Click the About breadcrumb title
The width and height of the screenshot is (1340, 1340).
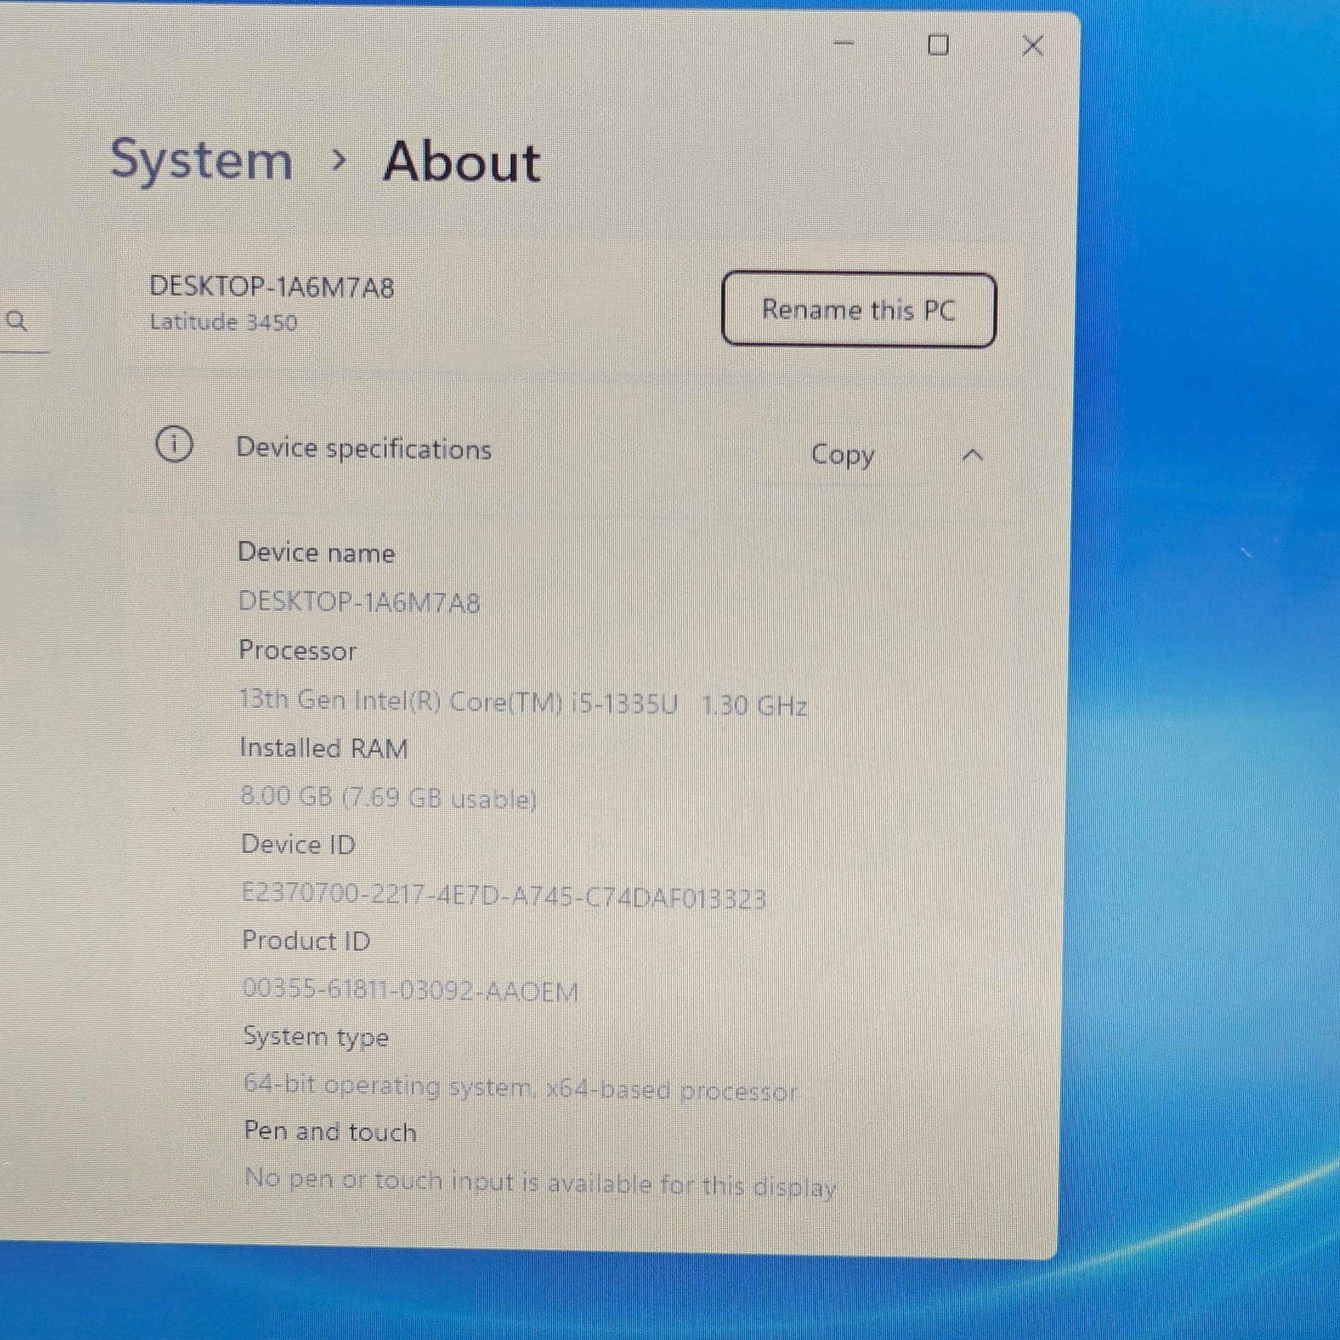point(462,163)
